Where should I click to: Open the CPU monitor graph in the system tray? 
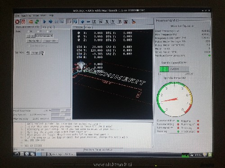(185, 155)
